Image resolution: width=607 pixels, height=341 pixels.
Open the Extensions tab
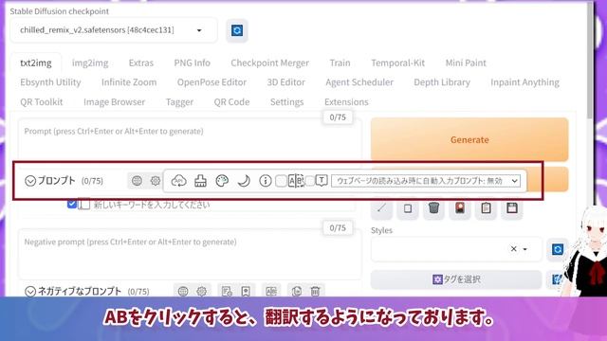tap(346, 101)
